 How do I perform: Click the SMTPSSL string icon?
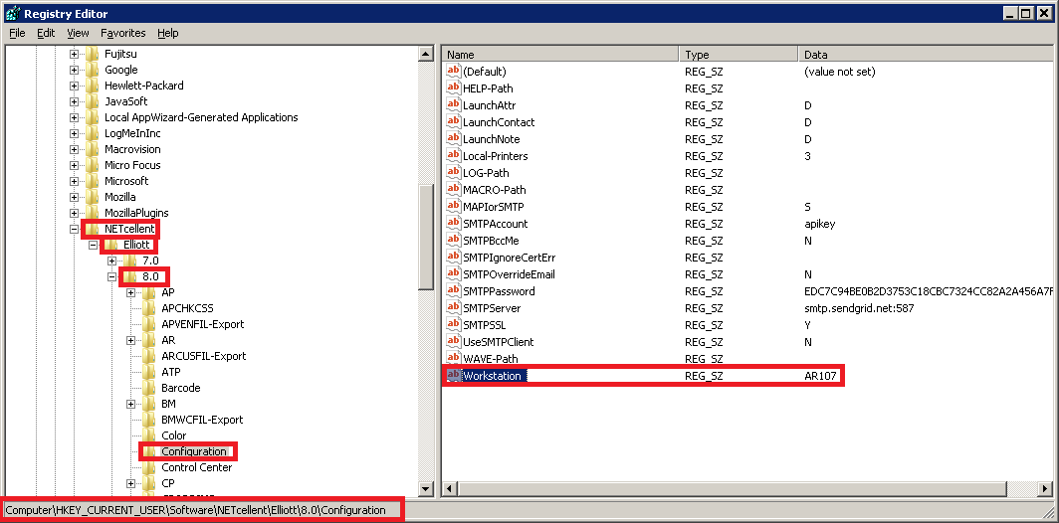(x=454, y=324)
